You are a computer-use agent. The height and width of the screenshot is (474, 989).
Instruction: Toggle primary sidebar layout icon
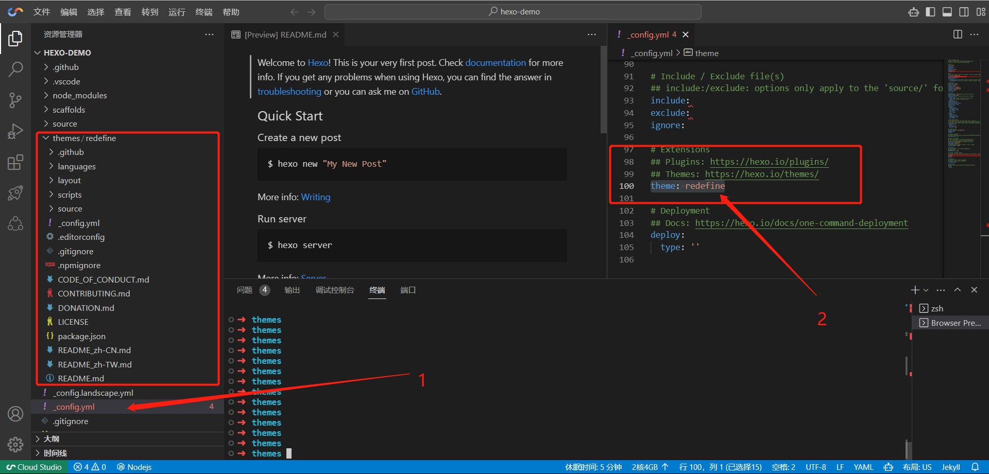pos(930,12)
